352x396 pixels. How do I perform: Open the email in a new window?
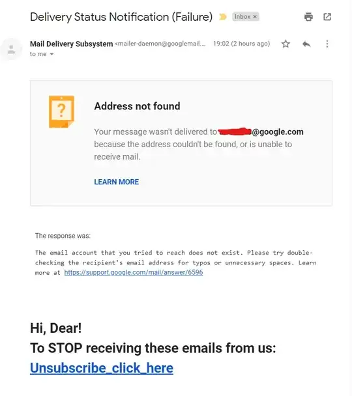tap(327, 17)
